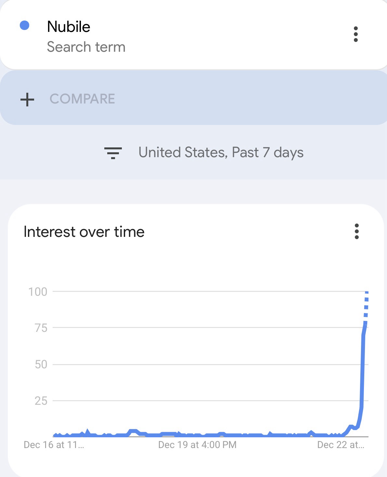
Task: Edit the Nubile search term
Action: 69,27
